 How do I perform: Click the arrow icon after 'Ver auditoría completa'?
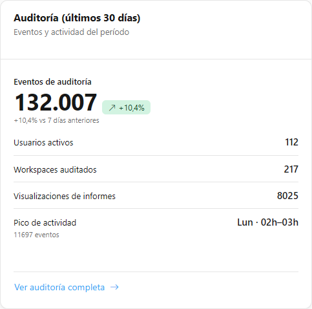[114, 287]
